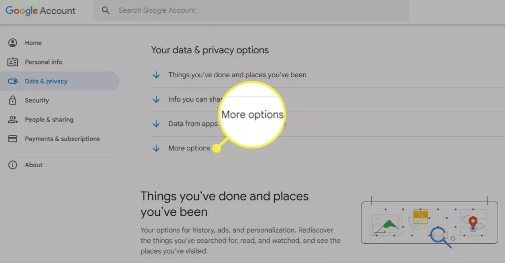This screenshot has width=505, height=263.
Task: Click the About info icon
Action: click(x=13, y=165)
